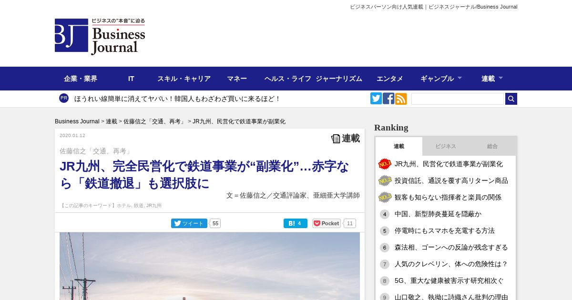
Task: Open ranking item JR九州、民営化で鉄道事業が副業化
Action: point(449,164)
